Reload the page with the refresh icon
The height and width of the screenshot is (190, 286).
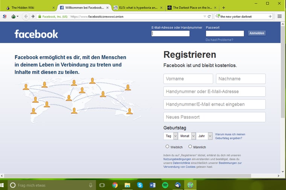[210, 16]
